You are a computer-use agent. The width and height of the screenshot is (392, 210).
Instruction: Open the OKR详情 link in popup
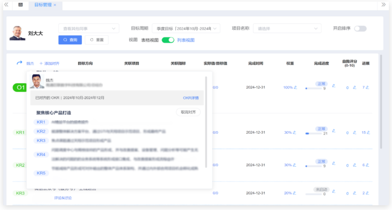click(x=191, y=98)
